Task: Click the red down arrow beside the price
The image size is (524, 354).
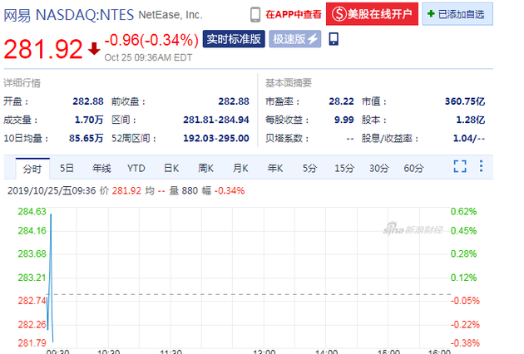Action: point(94,49)
